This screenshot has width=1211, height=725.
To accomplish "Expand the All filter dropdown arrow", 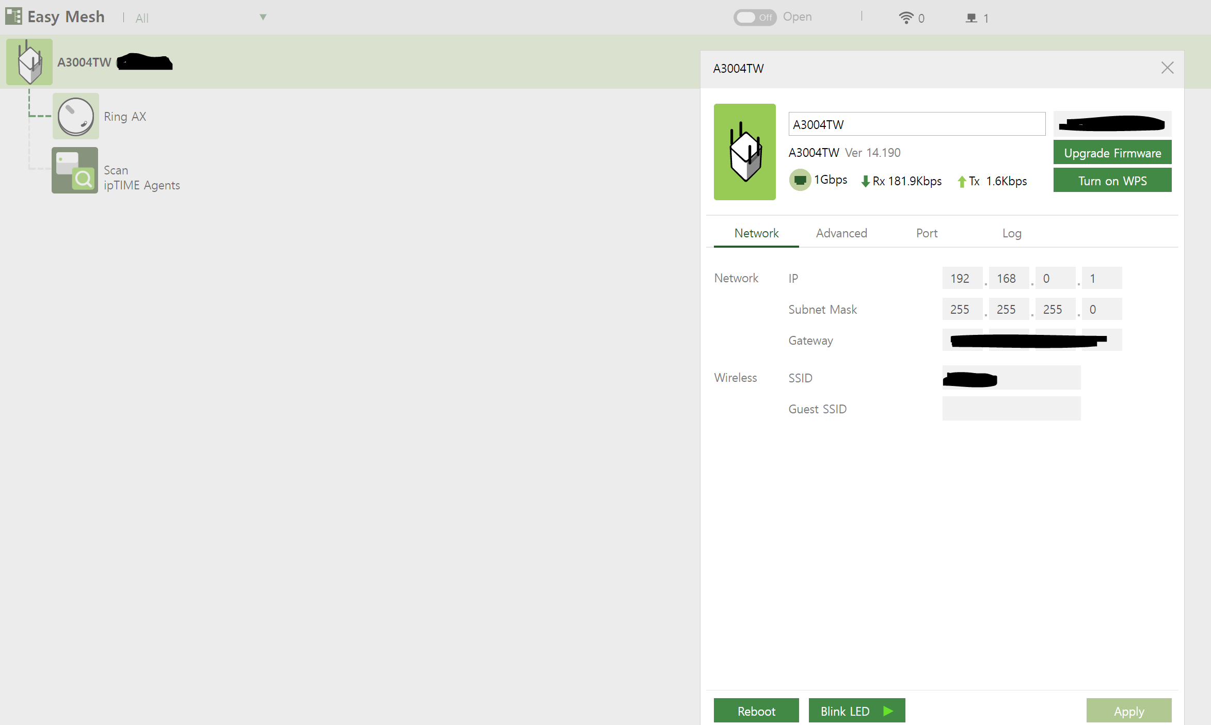I will [x=263, y=18].
